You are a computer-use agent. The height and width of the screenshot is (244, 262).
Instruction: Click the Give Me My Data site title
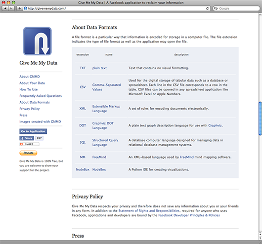pyautogui.click(x=38, y=63)
